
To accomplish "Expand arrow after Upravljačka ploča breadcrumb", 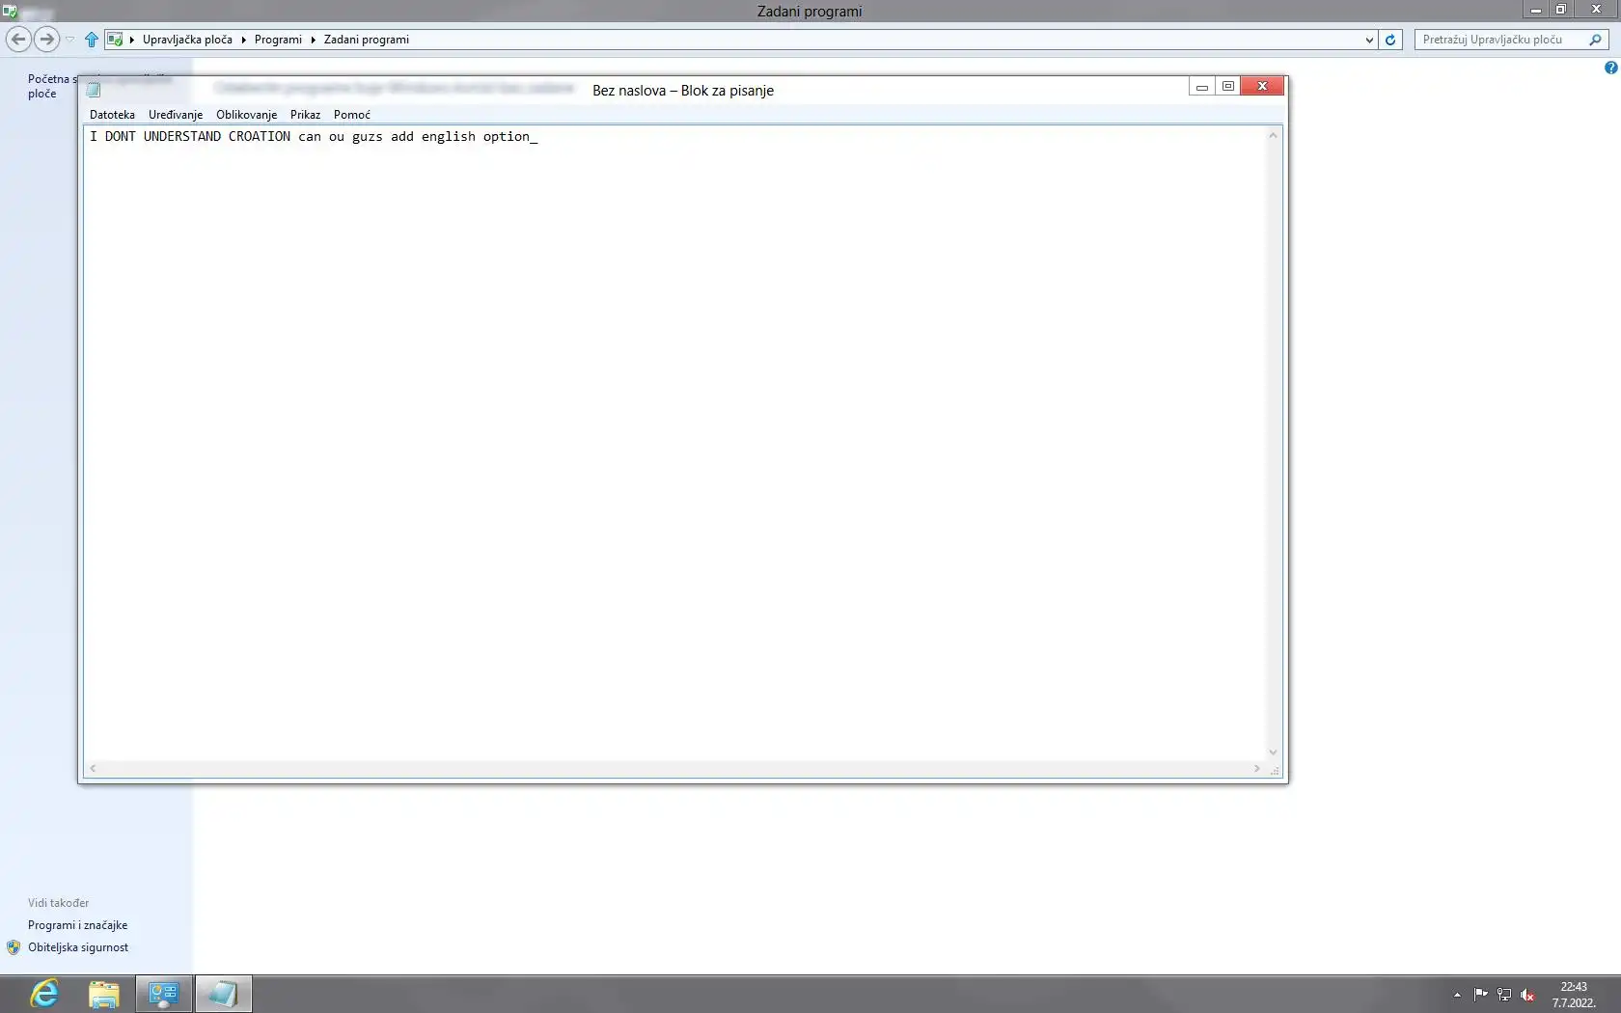I will [x=244, y=40].
